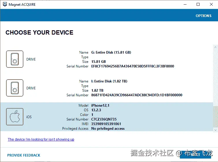Click the iOS label next to Apple icon
The height and width of the screenshot is (162, 218).
click(x=29, y=117)
